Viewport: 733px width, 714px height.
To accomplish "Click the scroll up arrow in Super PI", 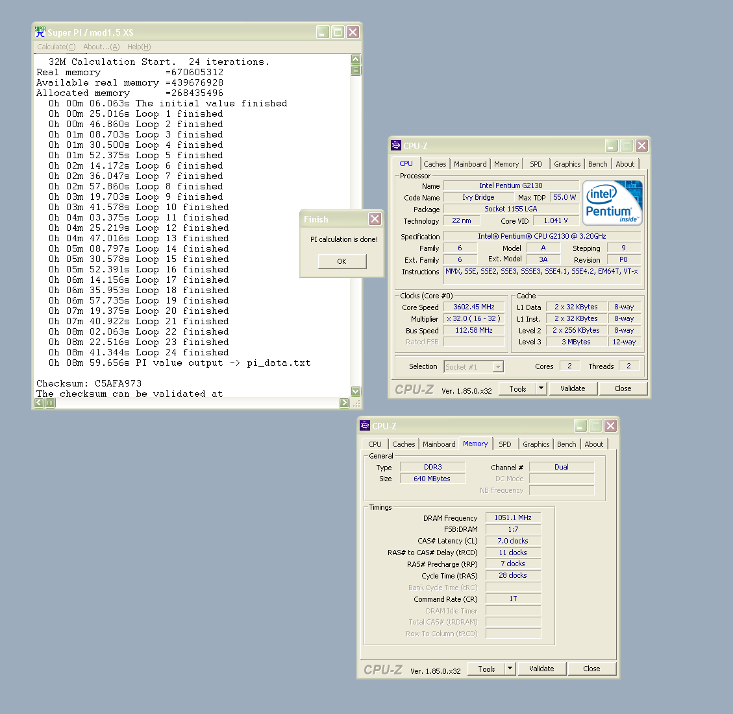I will [356, 59].
